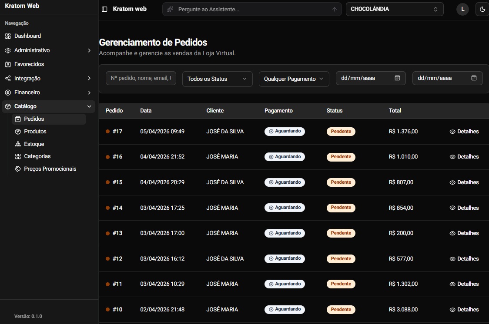Click the Dashboard icon in sidebar
The height and width of the screenshot is (324, 489).
coord(8,36)
